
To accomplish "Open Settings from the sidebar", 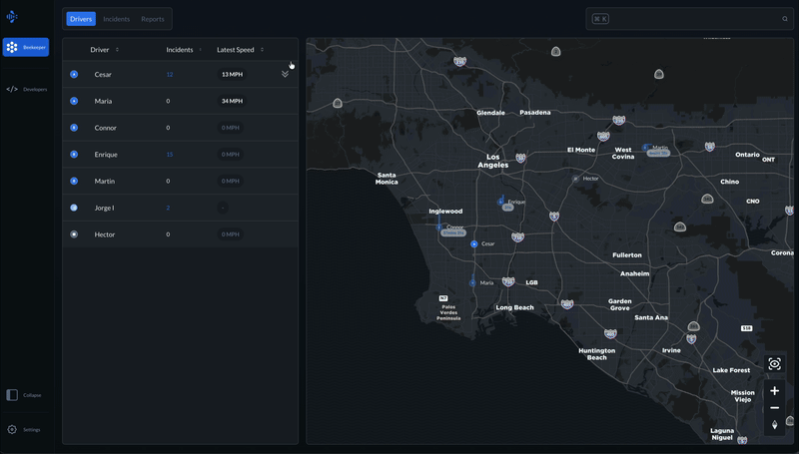I will 24,430.
